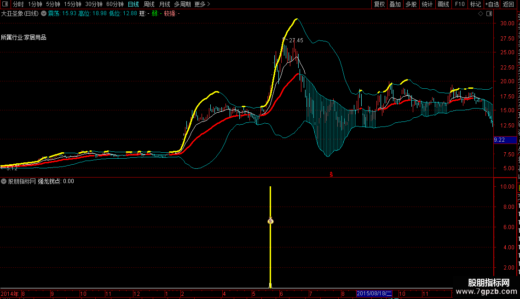Click the red S marker below the chart

330,174
